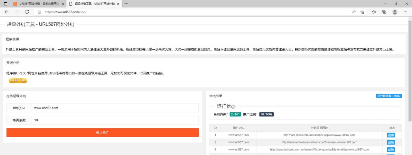412x155 pixels.
Task: Click the 外链结果 panel header
Action: 216,96
